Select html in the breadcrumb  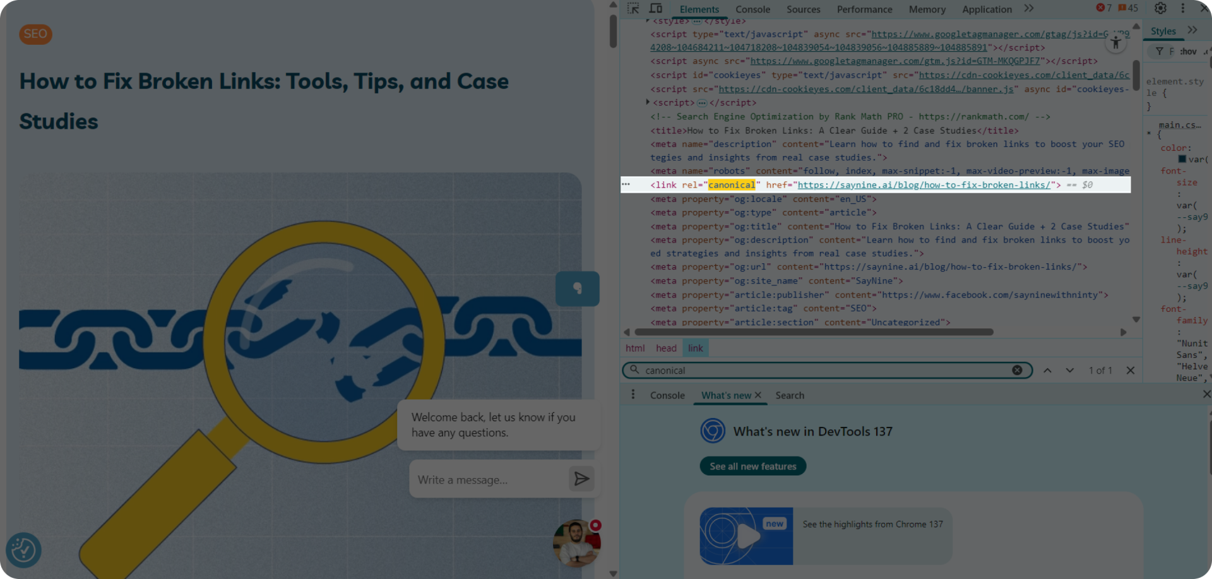point(635,348)
